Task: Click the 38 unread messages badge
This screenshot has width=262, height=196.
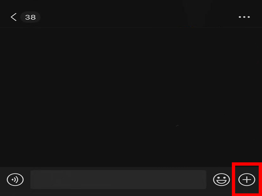Action: pos(30,17)
